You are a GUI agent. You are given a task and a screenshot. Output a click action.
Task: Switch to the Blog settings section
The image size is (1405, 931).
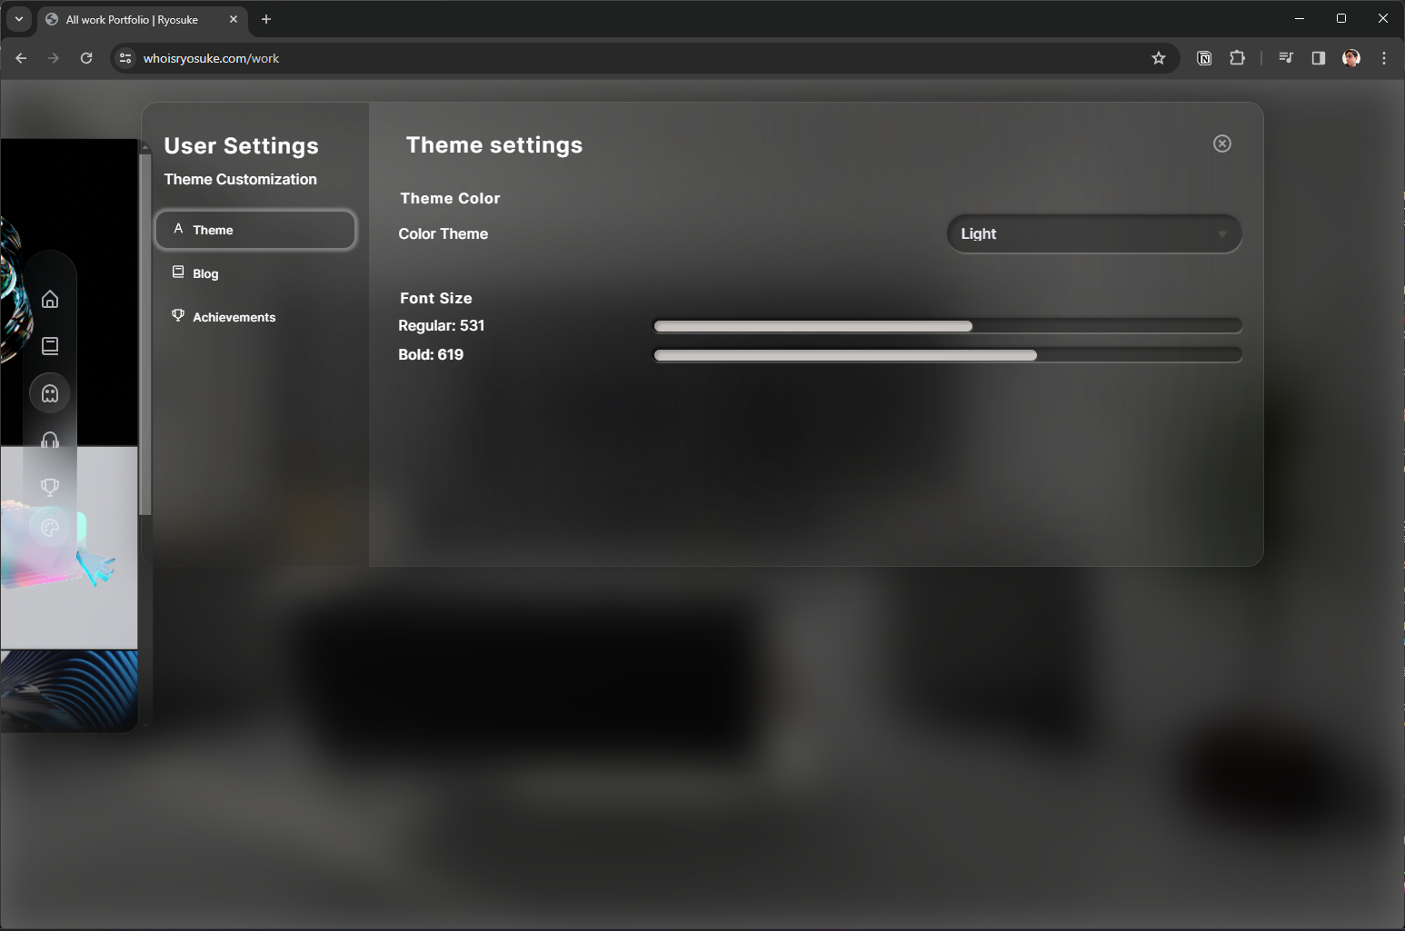255,272
